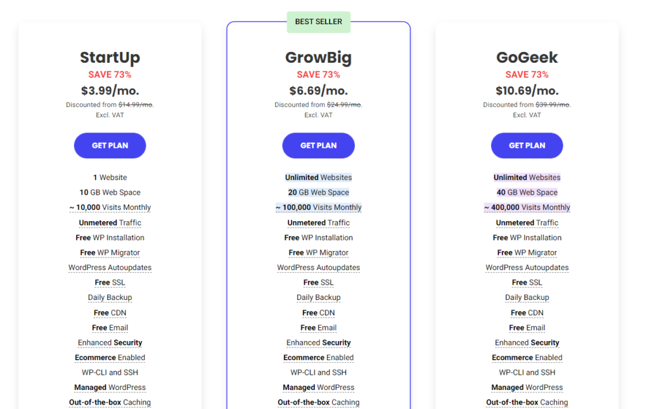Click the BEST SELLER badge
The height and width of the screenshot is (409, 649).
(318, 22)
